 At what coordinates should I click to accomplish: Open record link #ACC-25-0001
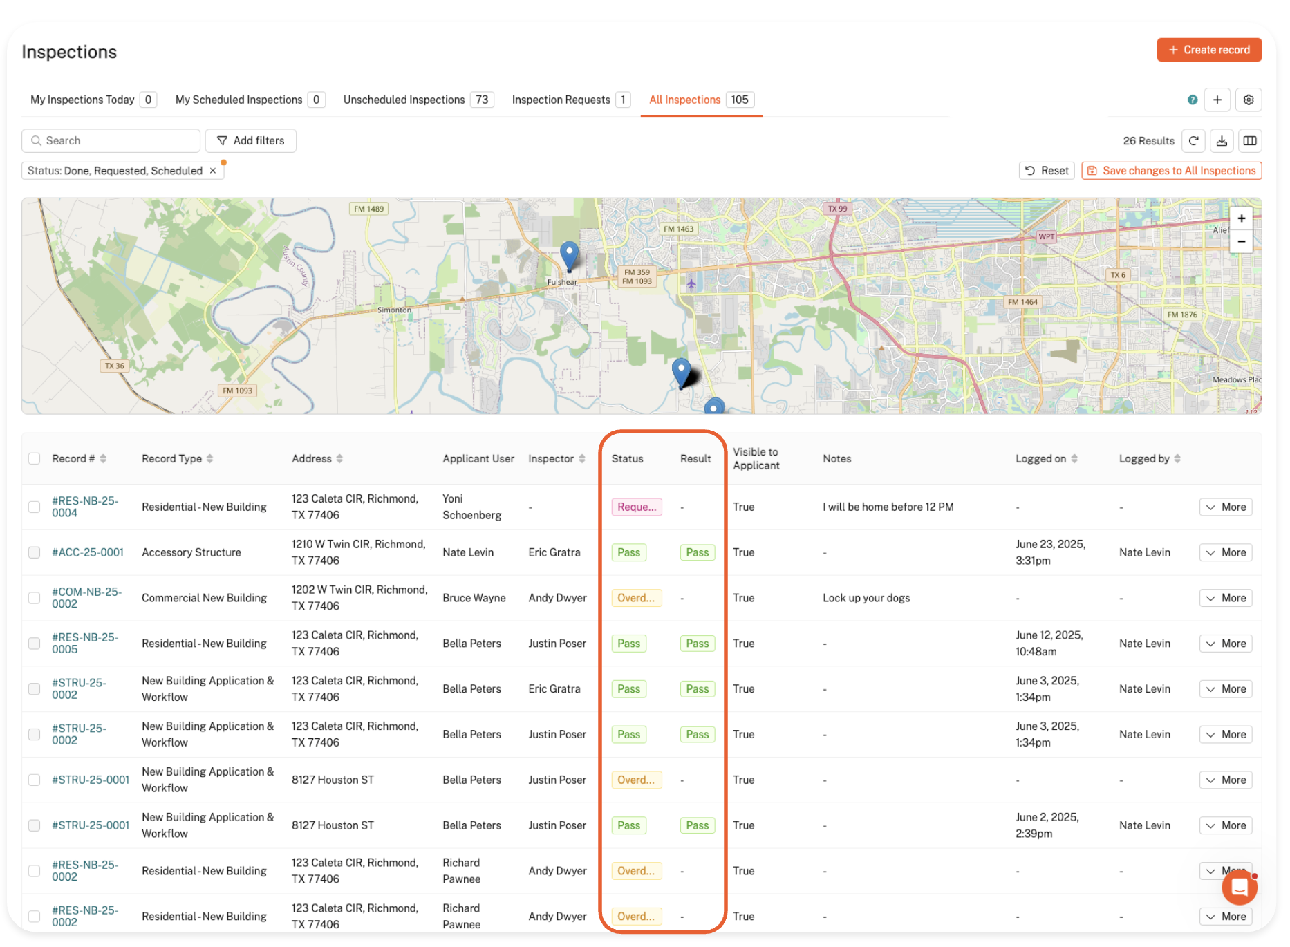(88, 552)
